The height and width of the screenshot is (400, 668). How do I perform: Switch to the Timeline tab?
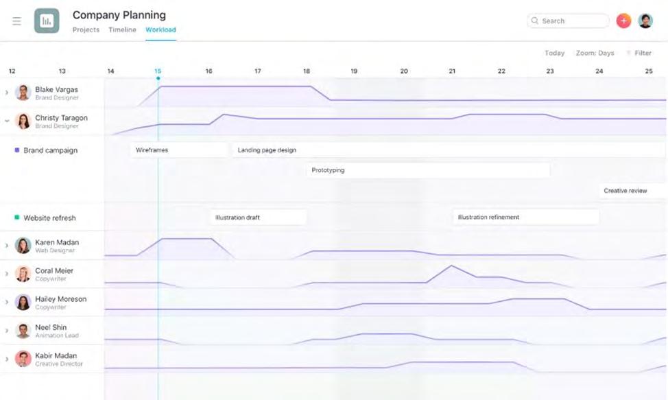122,30
